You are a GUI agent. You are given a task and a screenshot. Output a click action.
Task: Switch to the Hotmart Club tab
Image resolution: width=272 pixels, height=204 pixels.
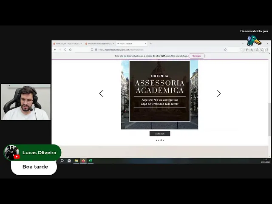pos(68,43)
